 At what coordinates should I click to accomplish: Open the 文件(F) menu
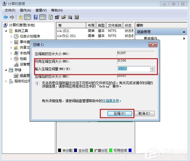(x=10, y=10)
